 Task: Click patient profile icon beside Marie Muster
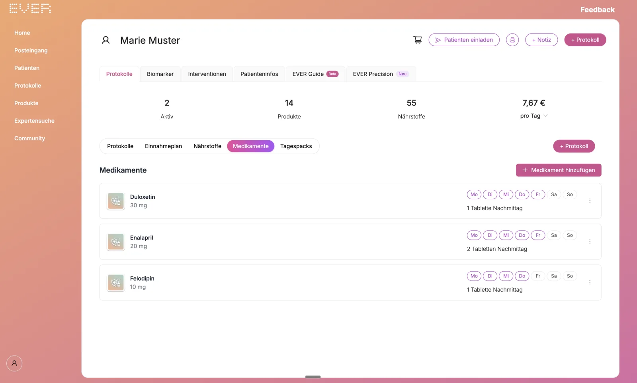(106, 40)
